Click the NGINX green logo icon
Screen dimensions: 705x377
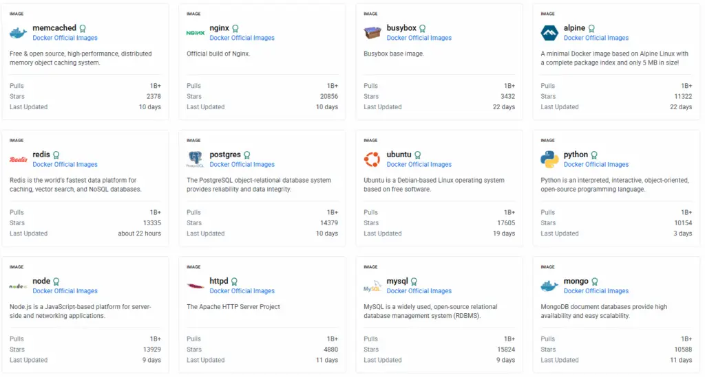pyautogui.click(x=196, y=33)
